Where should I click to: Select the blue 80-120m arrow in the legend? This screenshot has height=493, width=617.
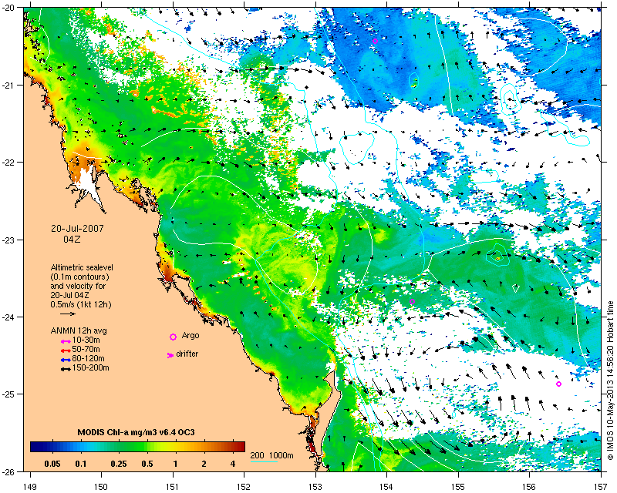(66, 360)
